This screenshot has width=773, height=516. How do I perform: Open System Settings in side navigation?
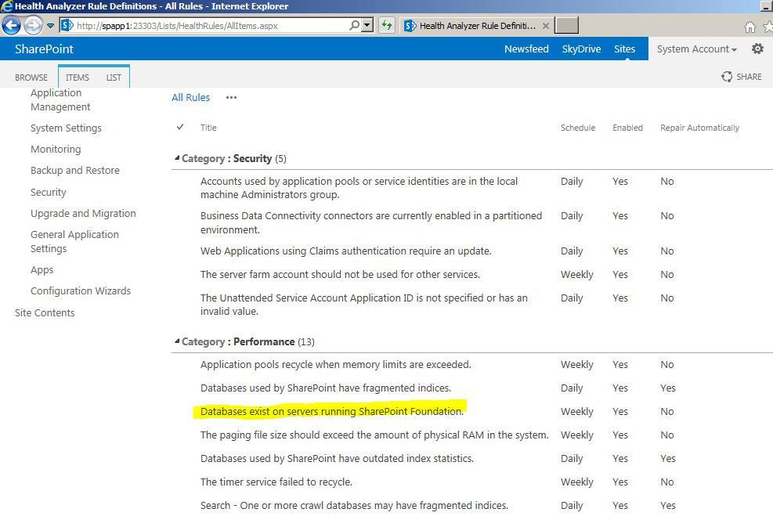tap(66, 128)
